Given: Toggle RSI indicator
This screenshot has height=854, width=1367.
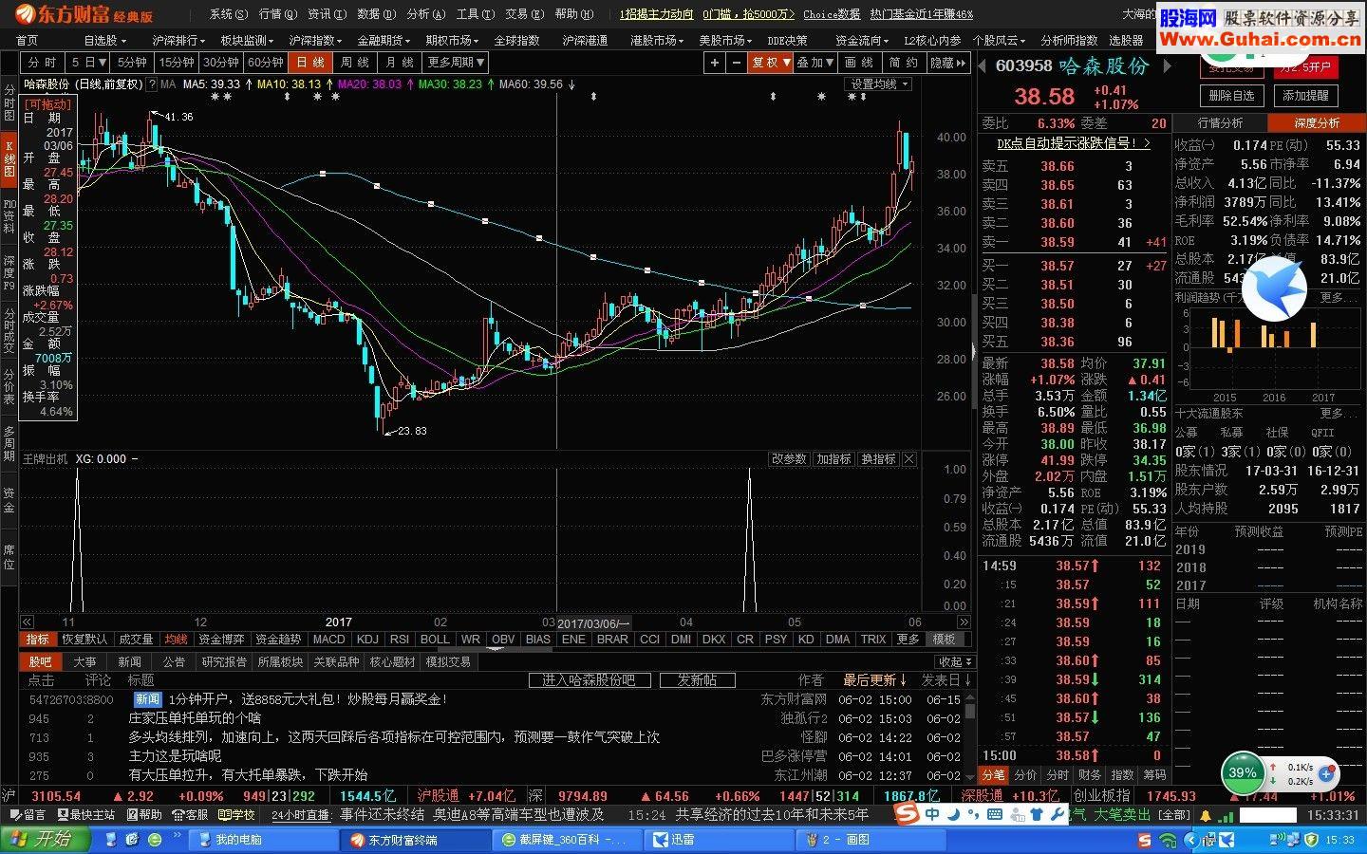Looking at the screenshot, I should coord(400,640).
